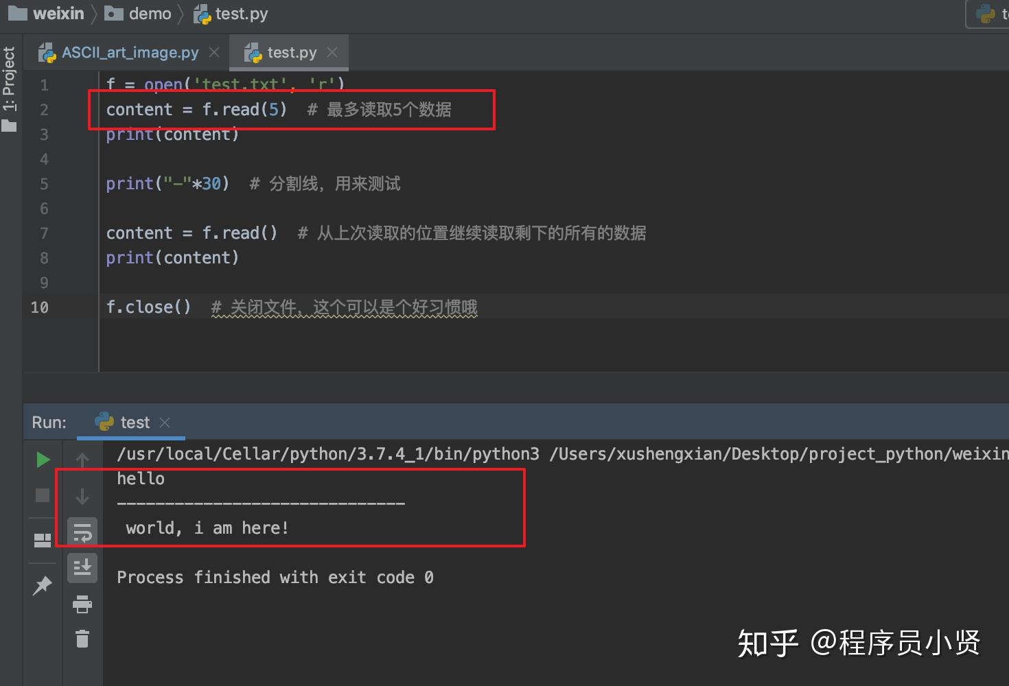Click the Up the stack trace arrow
Screen dimensions: 1009x686
(x=82, y=459)
